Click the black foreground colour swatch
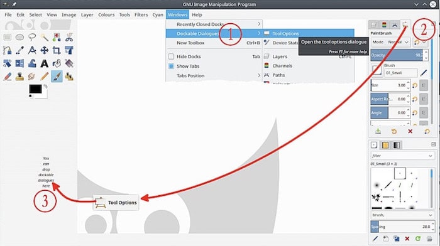The height and width of the screenshot is (246, 440). pyautogui.click(x=35, y=89)
